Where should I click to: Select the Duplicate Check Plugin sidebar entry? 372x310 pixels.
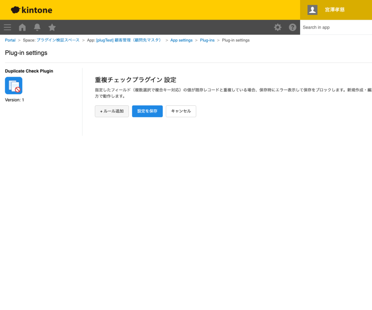coord(29,71)
